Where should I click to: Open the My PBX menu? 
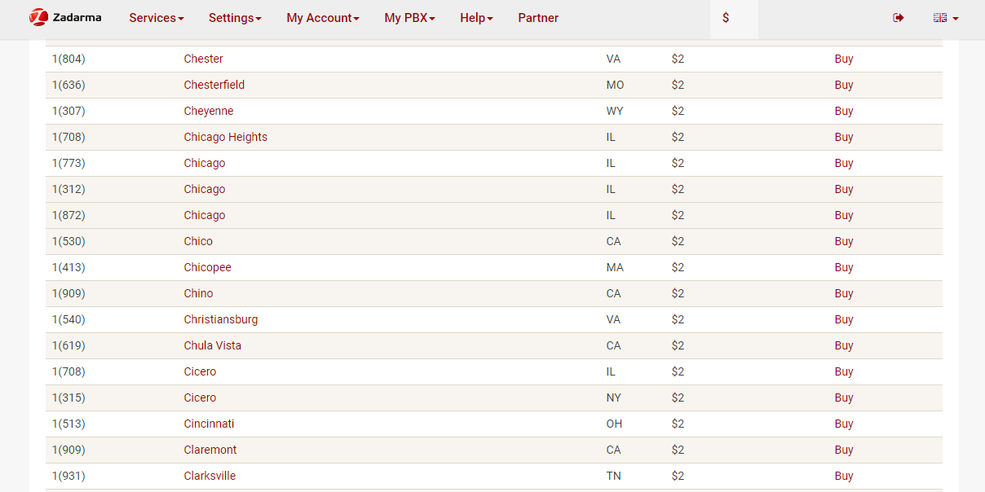click(x=409, y=18)
